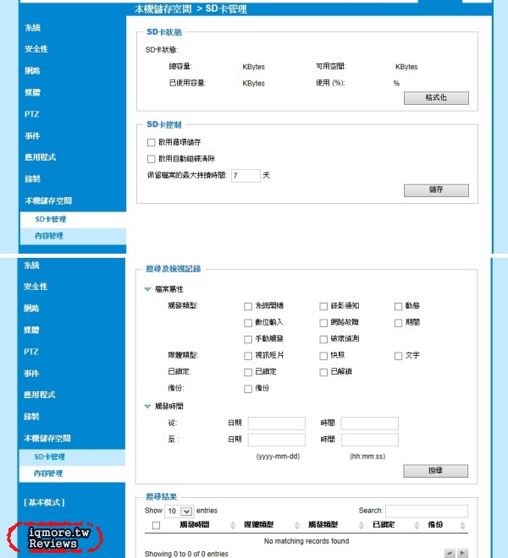Focus the 至 date input field
This screenshot has height=558, width=508.
pos(277,440)
